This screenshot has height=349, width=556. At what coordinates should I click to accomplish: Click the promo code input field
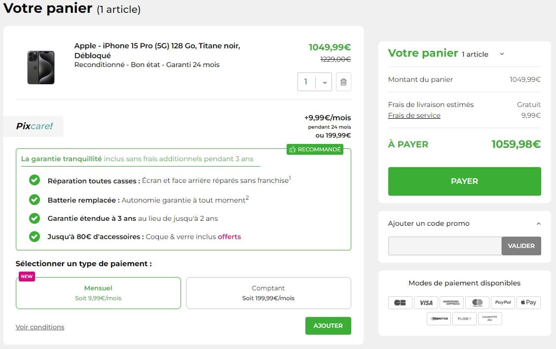(444, 246)
